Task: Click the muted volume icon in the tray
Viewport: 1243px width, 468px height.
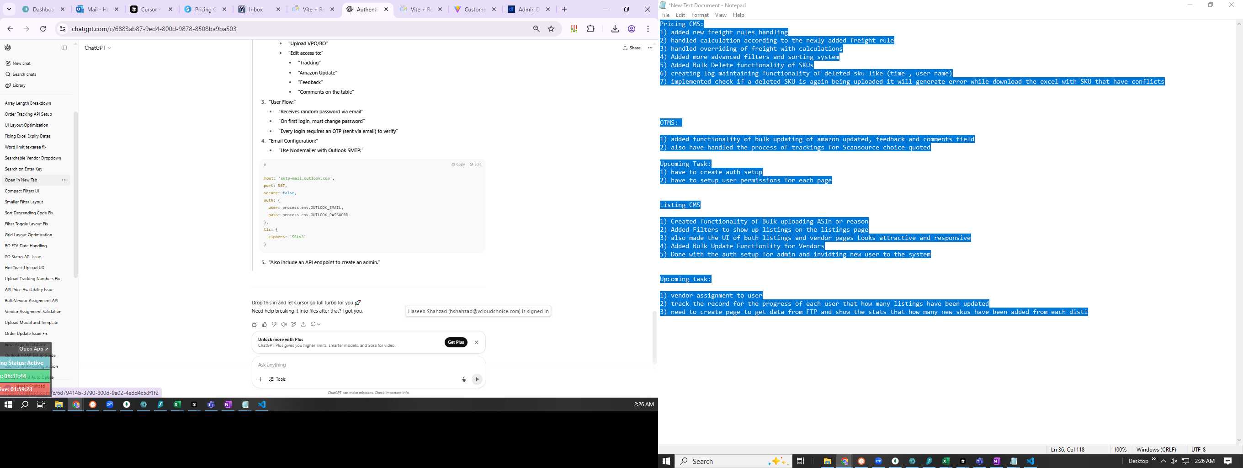Action: point(1174,461)
